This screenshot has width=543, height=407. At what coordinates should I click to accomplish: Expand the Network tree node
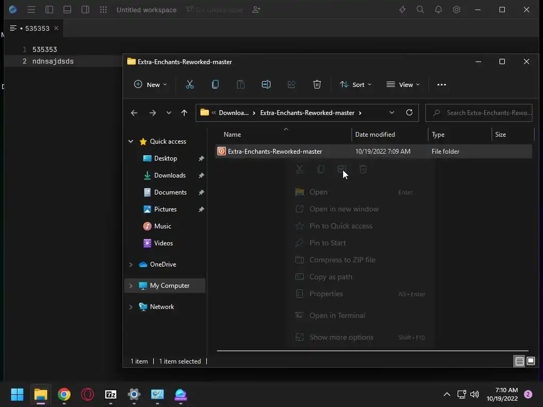coord(130,307)
